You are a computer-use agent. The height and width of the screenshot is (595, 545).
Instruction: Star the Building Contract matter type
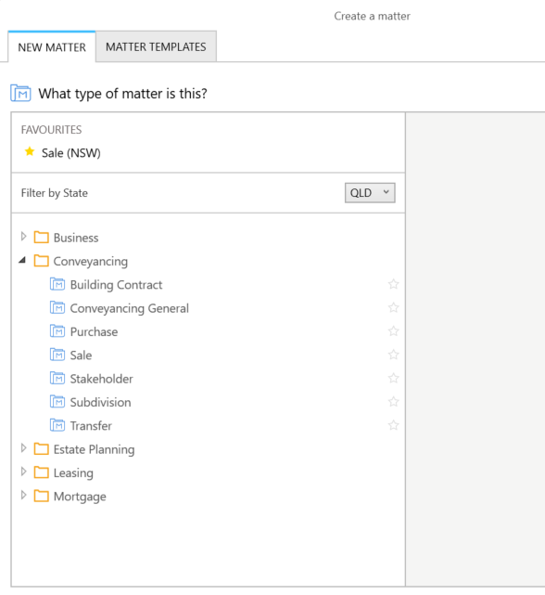pos(393,284)
